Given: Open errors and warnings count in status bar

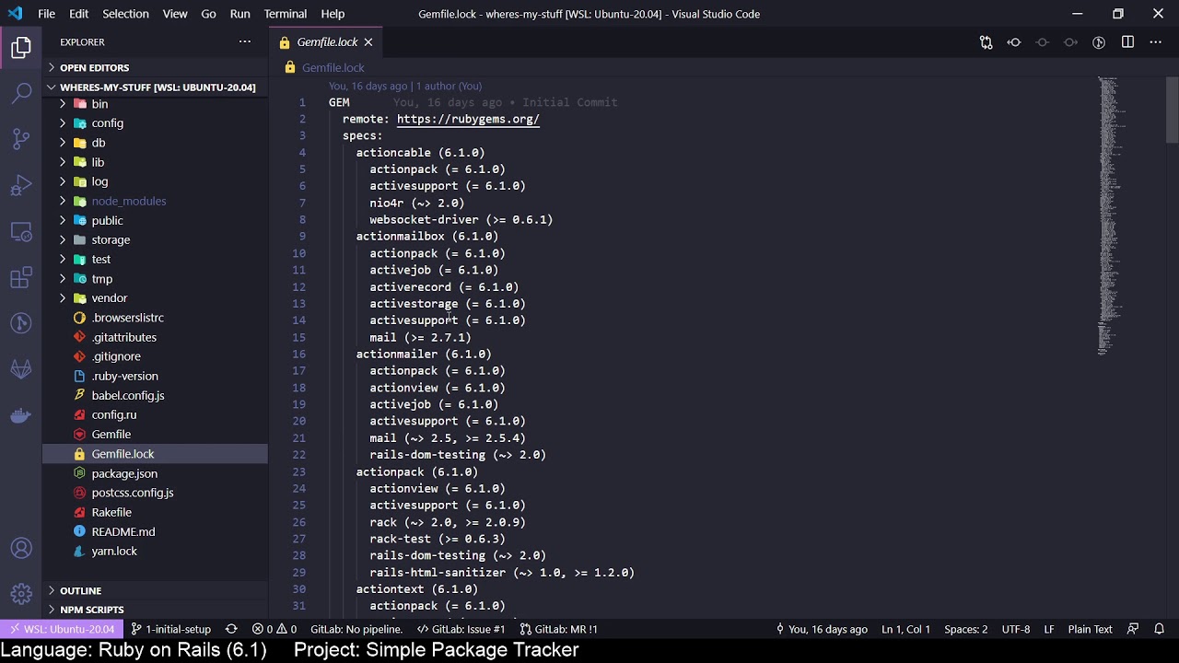Looking at the screenshot, I should pyautogui.click(x=274, y=629).
